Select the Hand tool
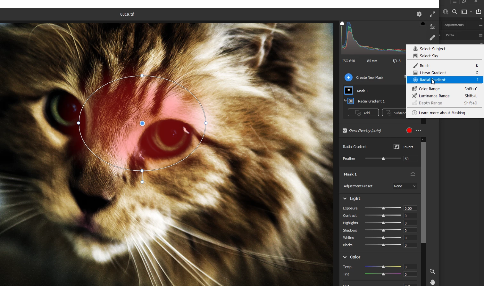Viewport: 484px width, 286px height. [x=432, y=282]
